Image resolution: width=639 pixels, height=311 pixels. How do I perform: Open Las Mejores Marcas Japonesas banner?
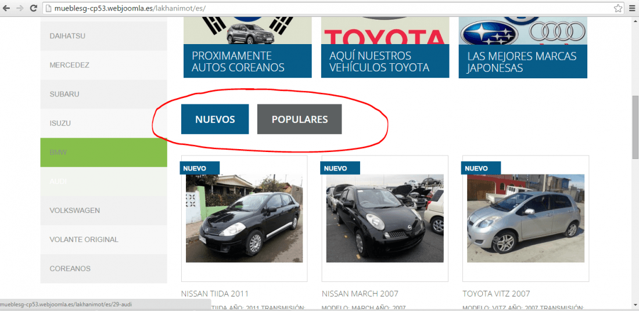point(523,62)
